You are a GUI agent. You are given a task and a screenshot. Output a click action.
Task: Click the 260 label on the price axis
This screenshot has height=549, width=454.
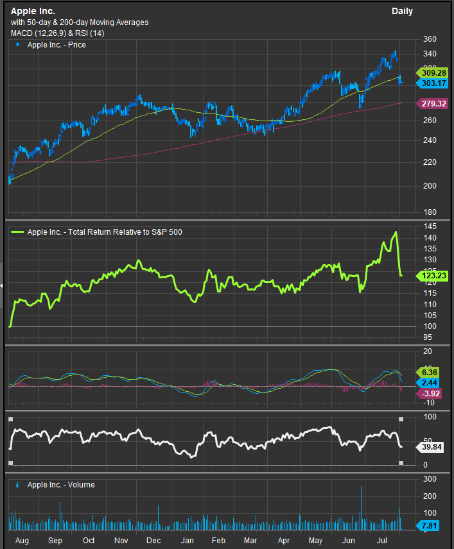pyautogui.click(x=430, y=121)
